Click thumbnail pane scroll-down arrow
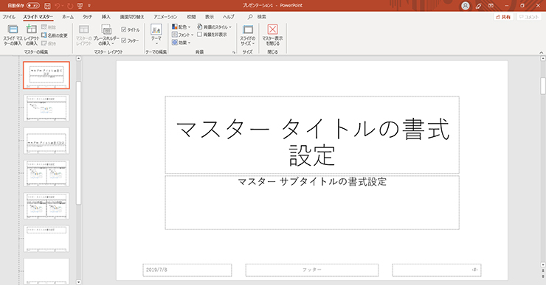Image resolution: width=546 pixels, height=285 pixels. click(x=78, y=282)
